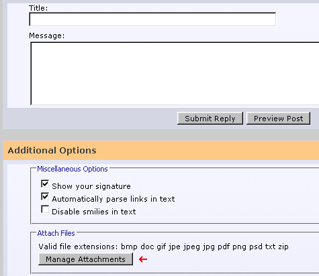Click the Automatically parse links in text label

pos(113,199)
